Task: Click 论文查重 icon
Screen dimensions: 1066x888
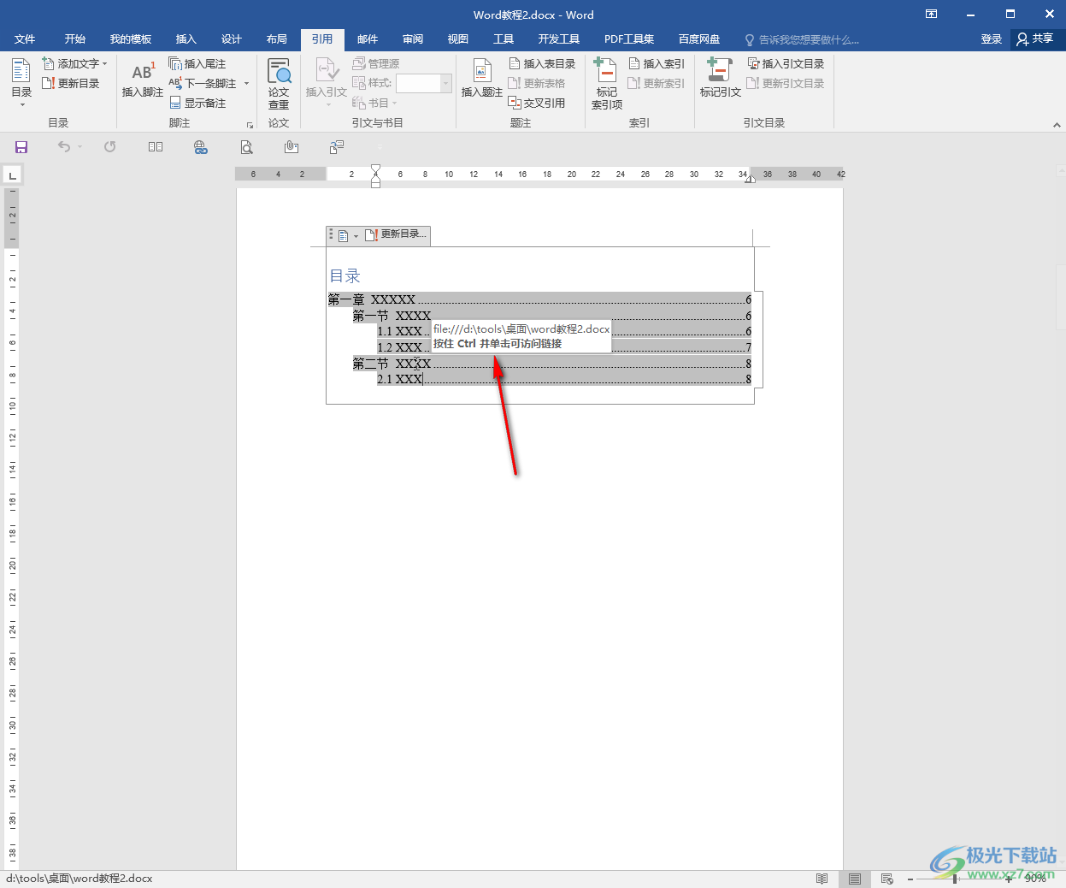Action: (279, 83)
